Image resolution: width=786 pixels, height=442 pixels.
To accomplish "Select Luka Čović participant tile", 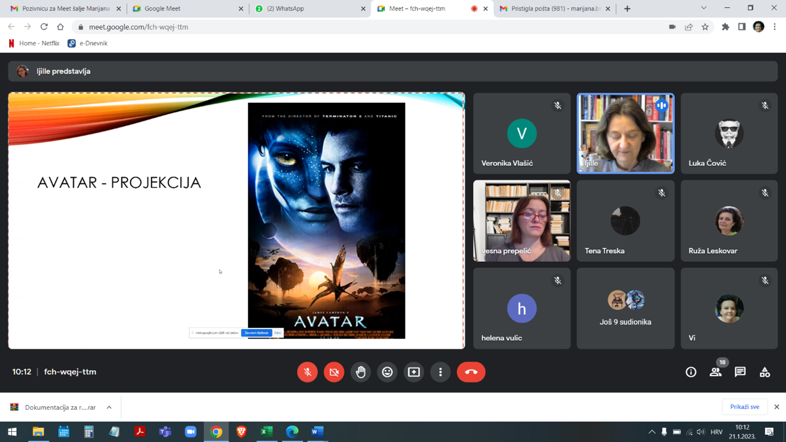I will click(729, 134).
